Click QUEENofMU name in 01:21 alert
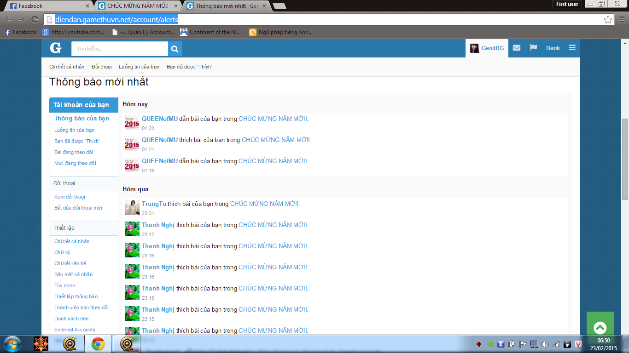The width and height of the screenshot is (629, 353). click(x=160, y=140)
